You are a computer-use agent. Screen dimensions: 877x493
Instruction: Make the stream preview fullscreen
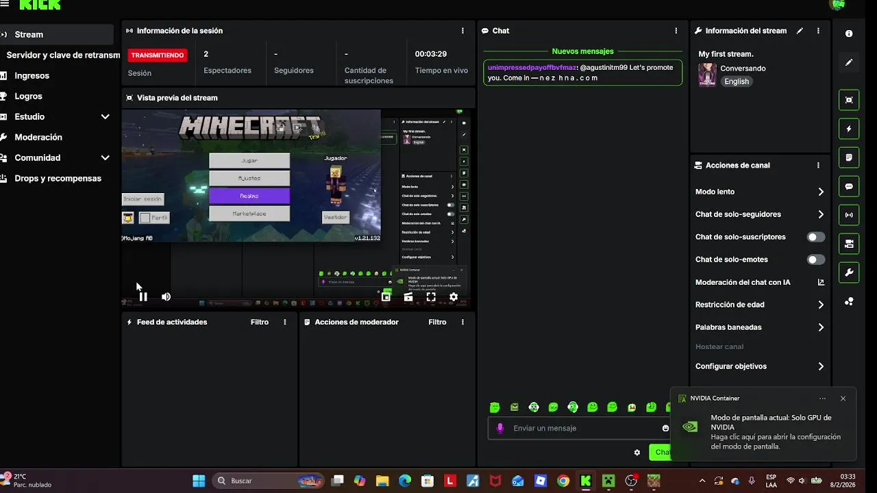coord(431,296)
